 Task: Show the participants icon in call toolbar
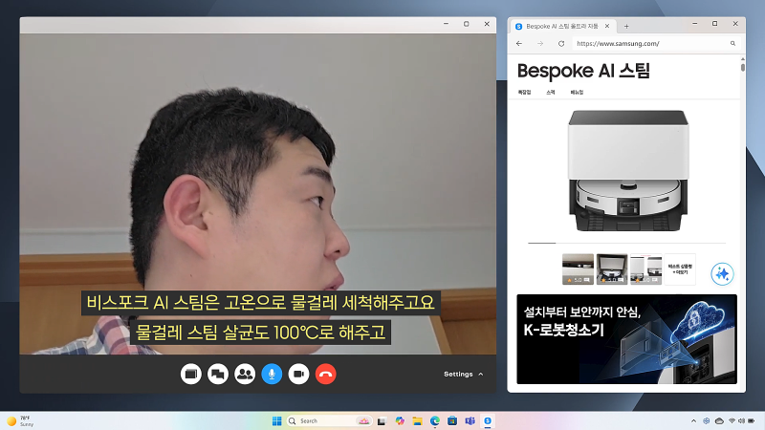245,374
